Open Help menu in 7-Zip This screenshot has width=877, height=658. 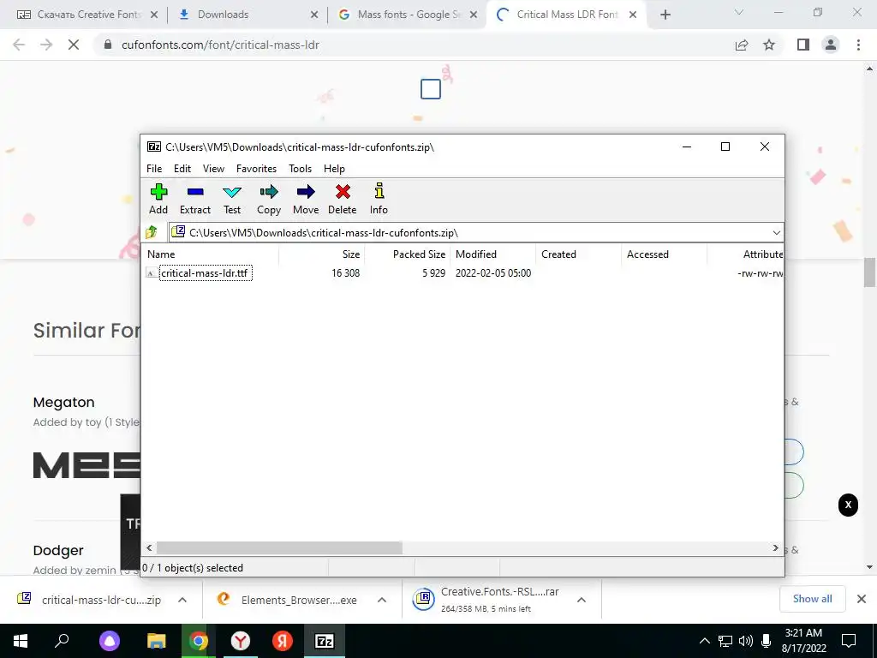coord(335,169)
